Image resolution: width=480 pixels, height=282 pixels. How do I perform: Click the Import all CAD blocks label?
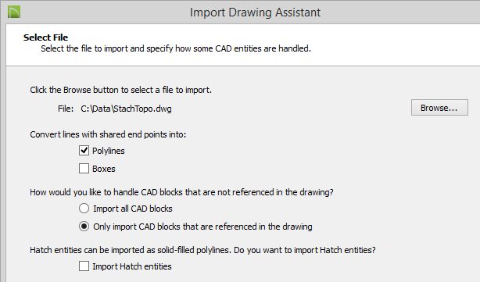[x=133, y=209]
